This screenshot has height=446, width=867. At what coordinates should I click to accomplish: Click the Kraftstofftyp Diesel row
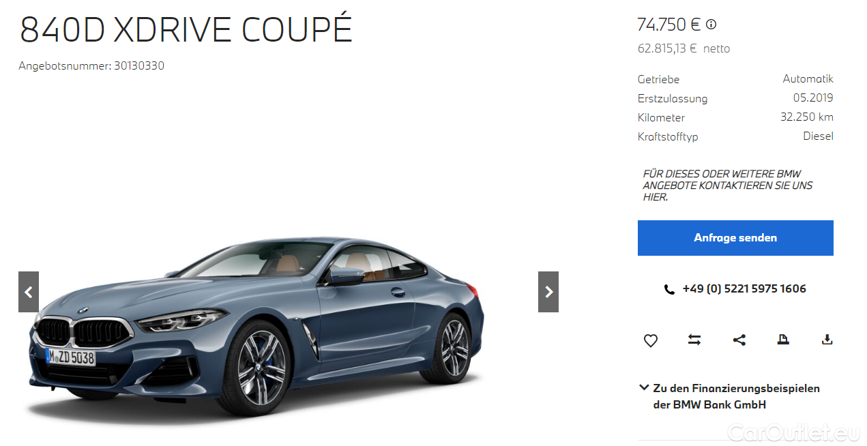(735, 136)
